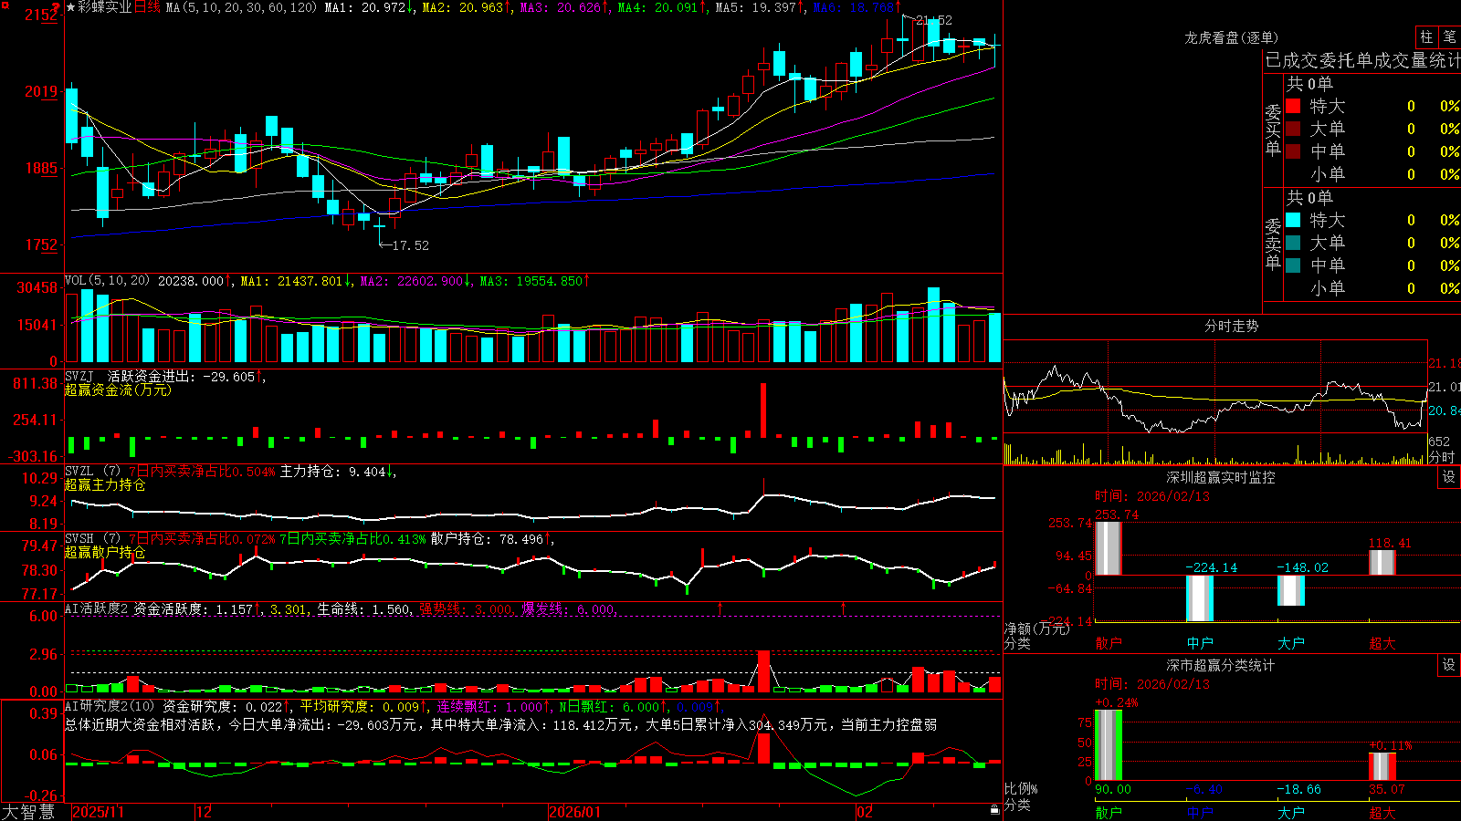Click the 爆发线: 6.000 label

(x=568, y=608)
